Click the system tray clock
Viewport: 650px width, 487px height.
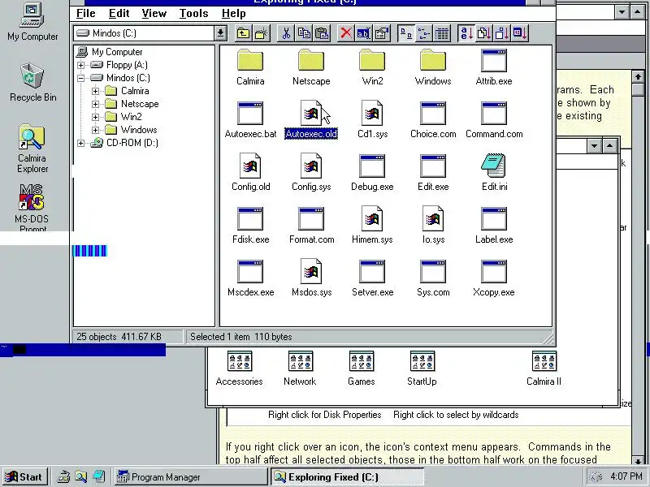[x=626, y=476]
